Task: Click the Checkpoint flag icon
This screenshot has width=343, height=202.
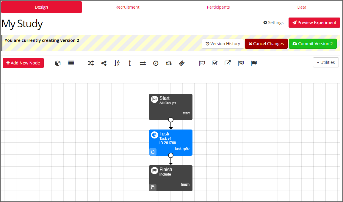Action: click(x=202, y=63)
